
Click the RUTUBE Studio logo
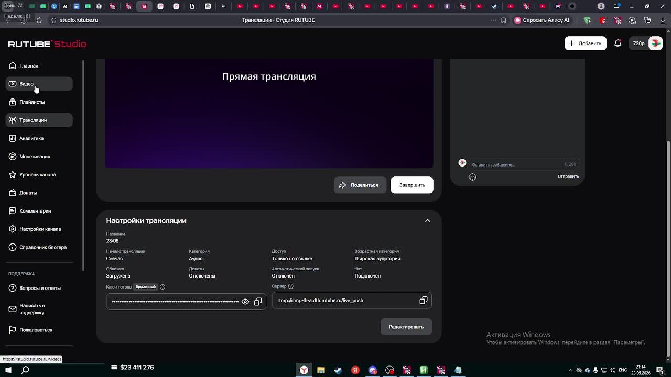(x=47, y=44)
